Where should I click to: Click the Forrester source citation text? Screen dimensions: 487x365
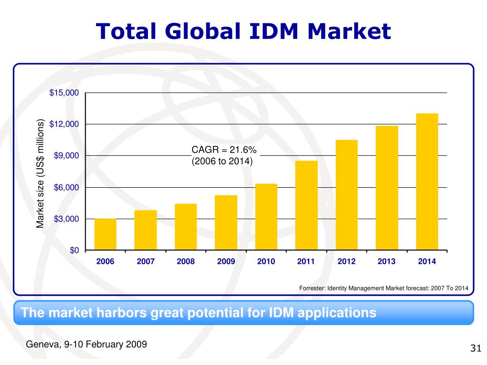pyautogui.click(x=384, y=288)
